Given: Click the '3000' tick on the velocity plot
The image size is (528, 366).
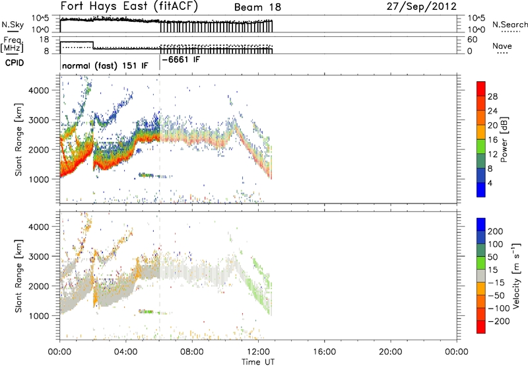Looking at the screenshot, I should click(38, 256).
